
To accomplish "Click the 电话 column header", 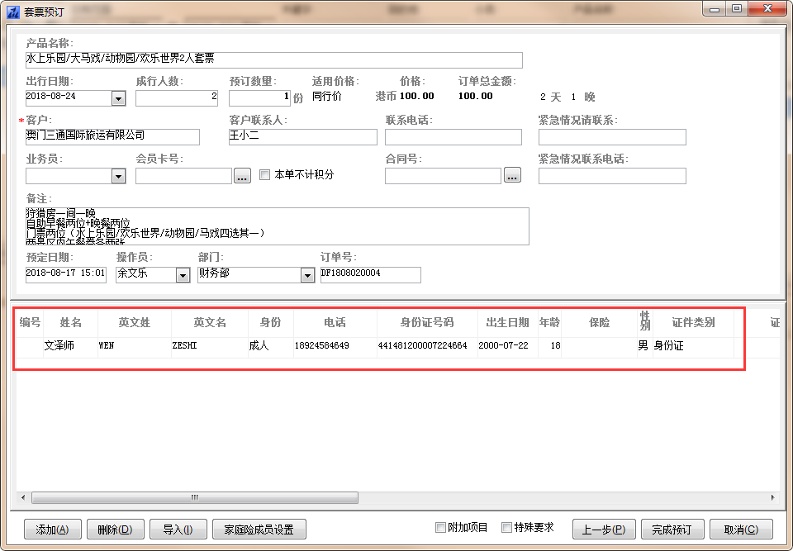I will click(x=335, y=323).
